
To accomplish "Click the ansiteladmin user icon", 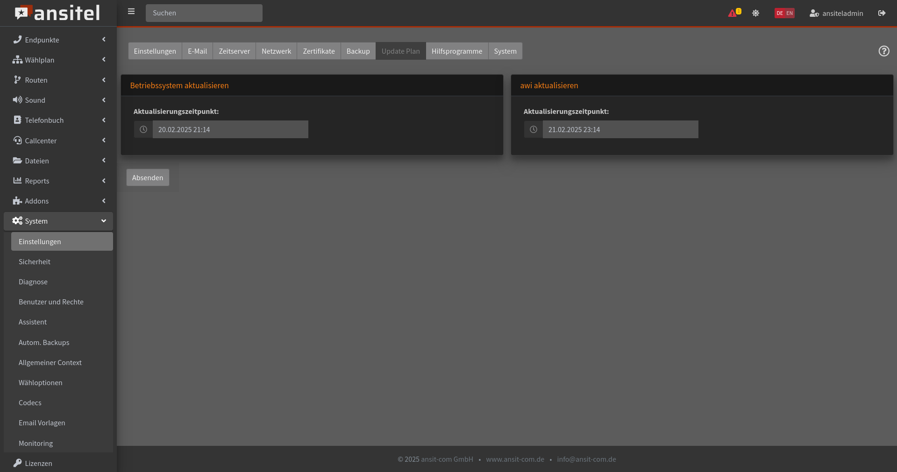I will 814,13.
